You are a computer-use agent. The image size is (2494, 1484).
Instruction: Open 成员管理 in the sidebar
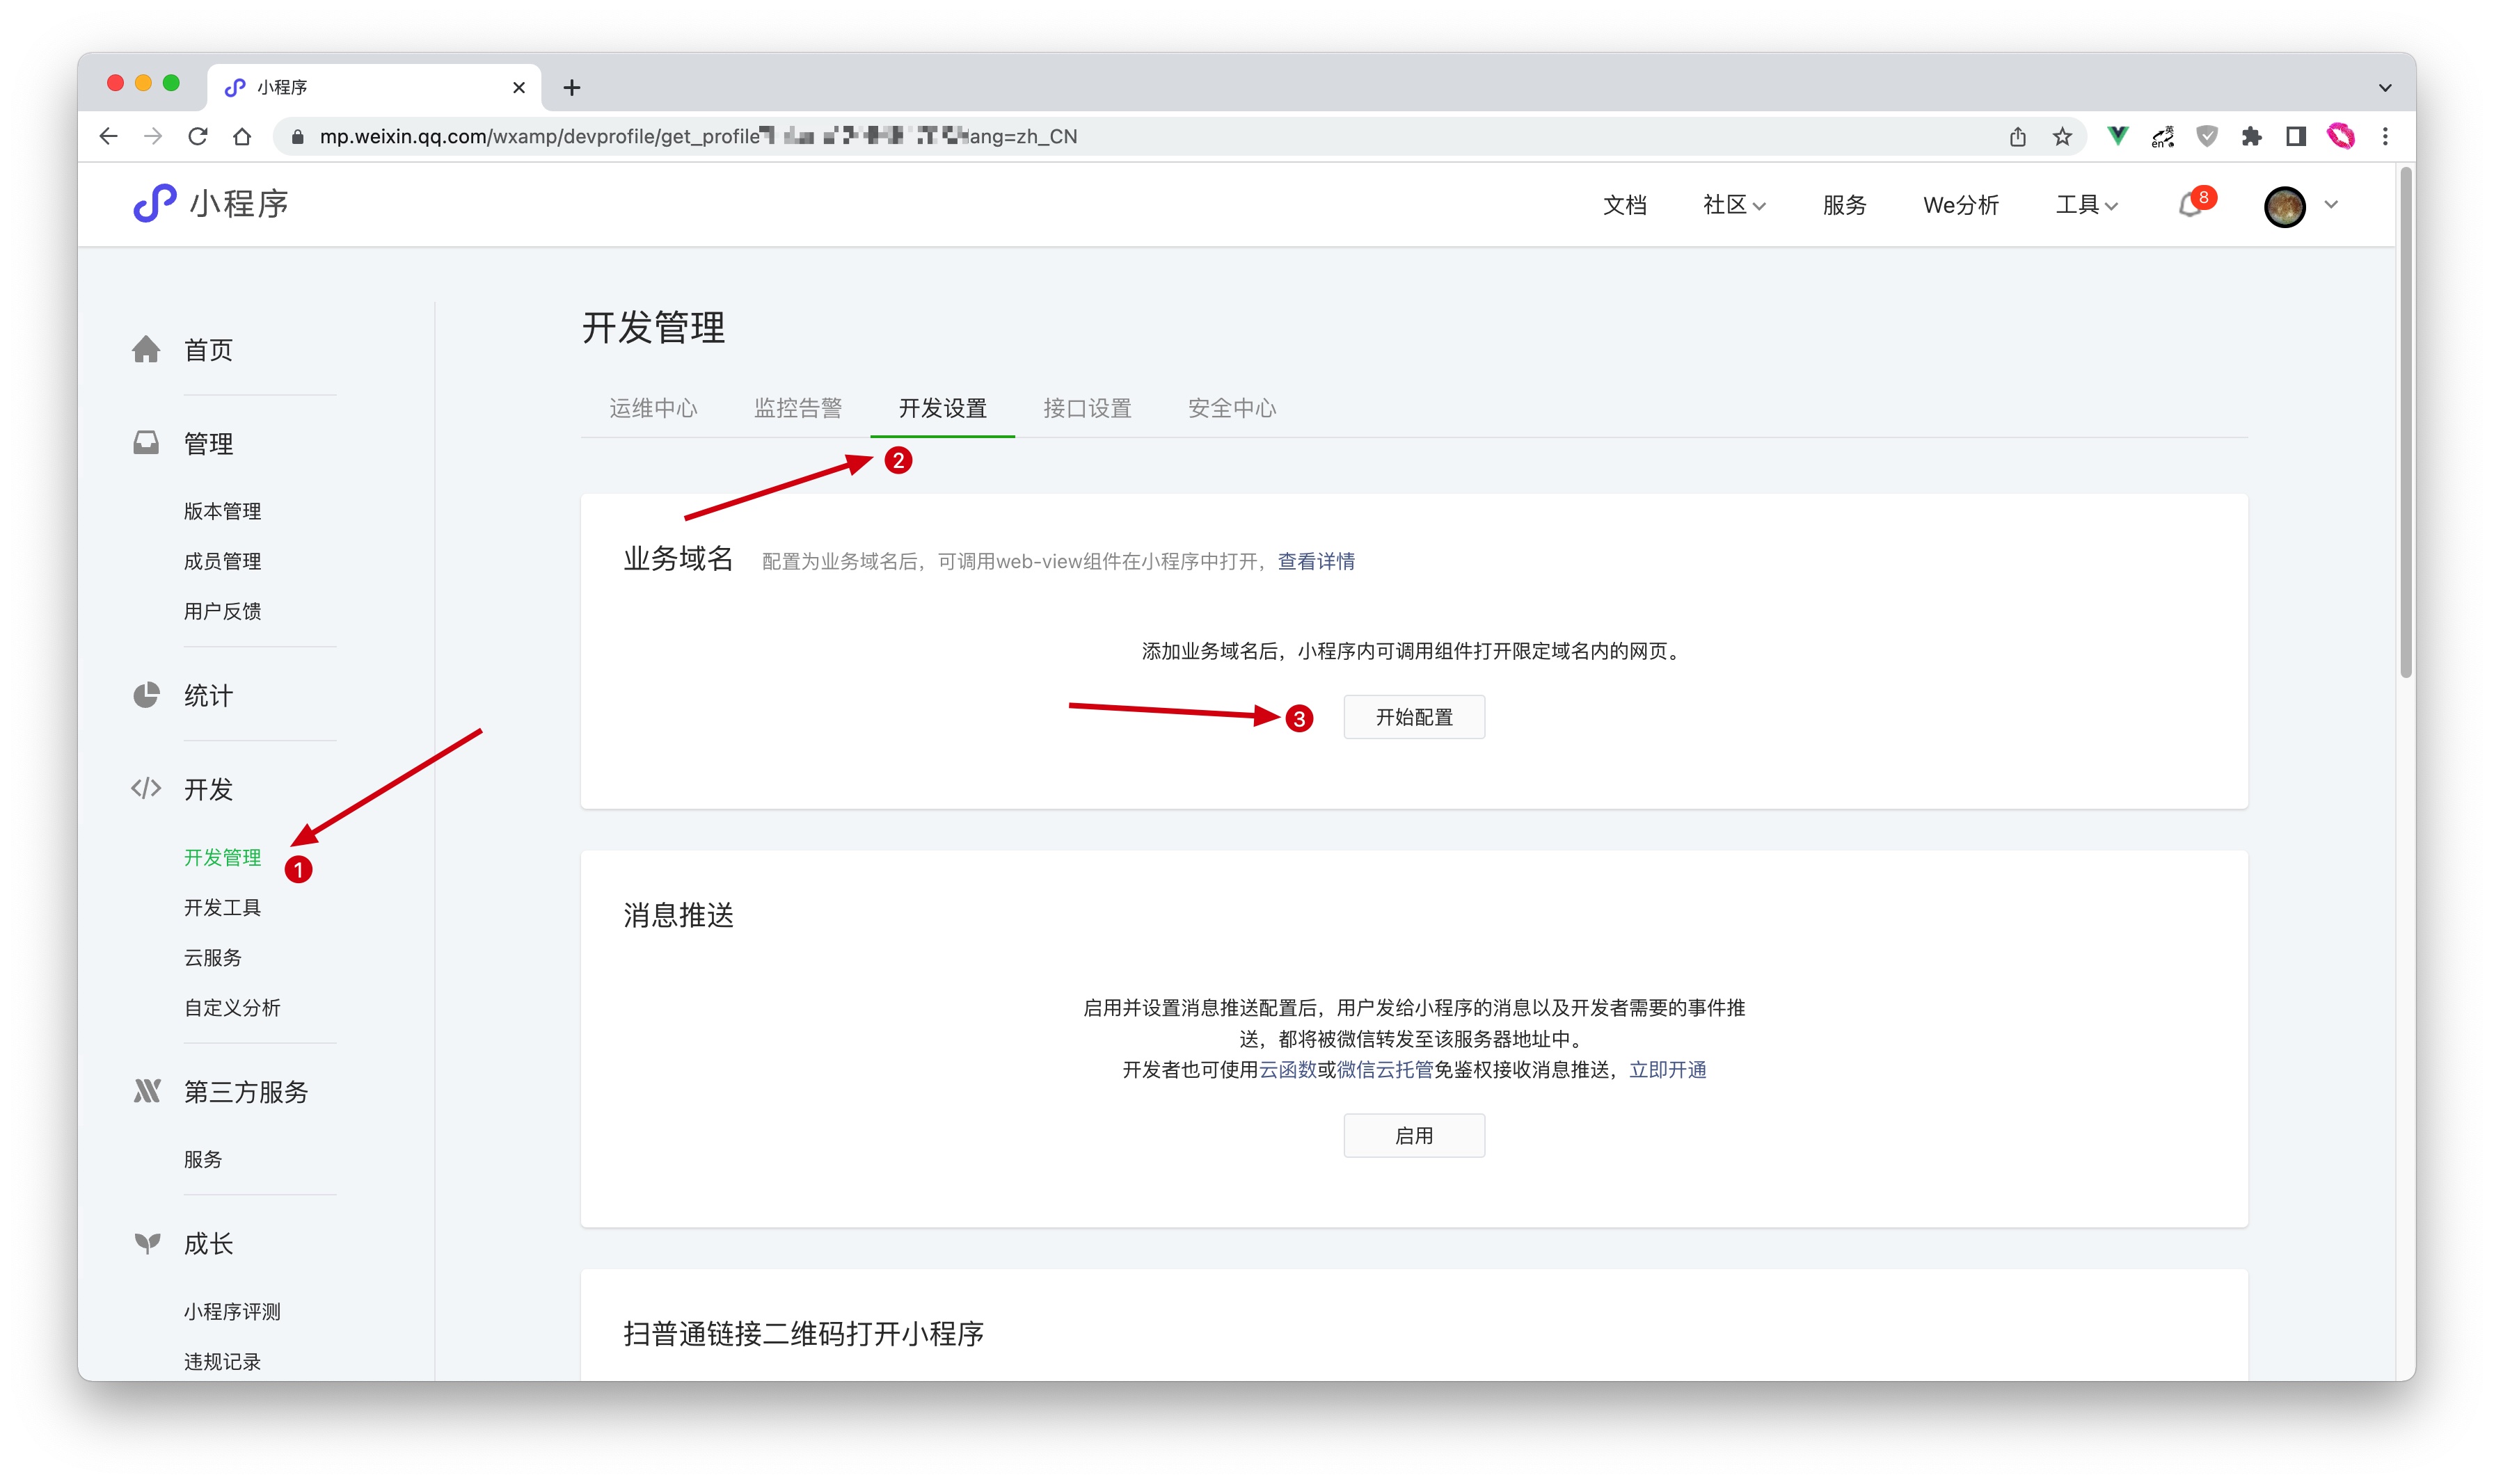(x=222, y=561)
